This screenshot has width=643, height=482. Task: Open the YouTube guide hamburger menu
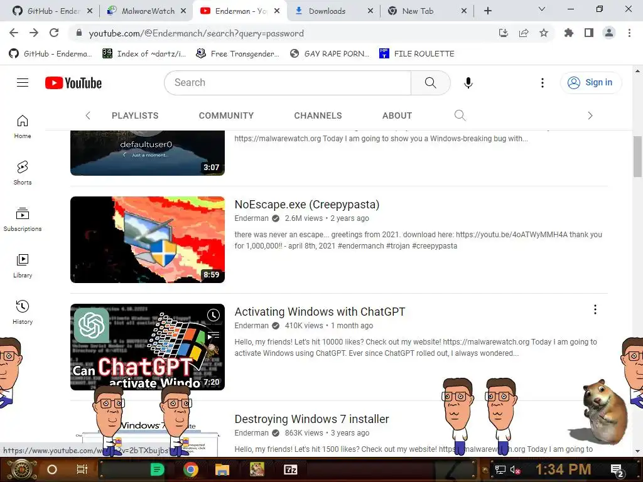pos(23,83)
